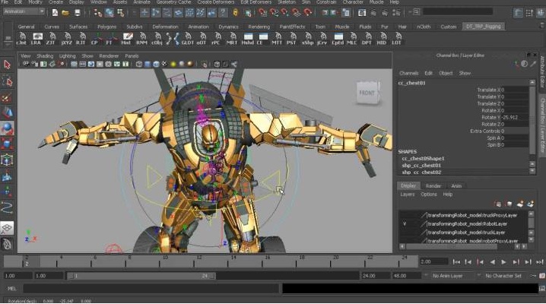This screenshot has width=546, height=304.
Task: Go to end of playback range
Action: point(540,262)
